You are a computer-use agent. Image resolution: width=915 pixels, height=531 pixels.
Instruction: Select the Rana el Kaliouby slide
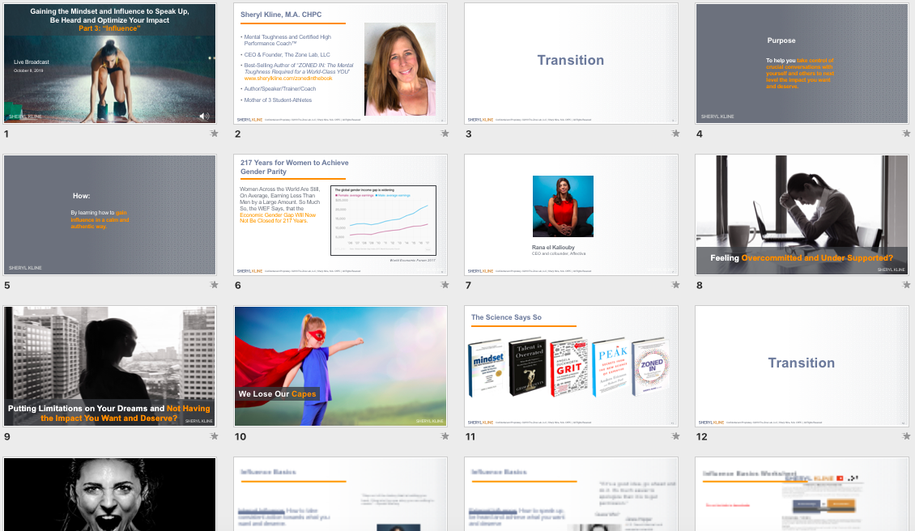coord(571,215)
